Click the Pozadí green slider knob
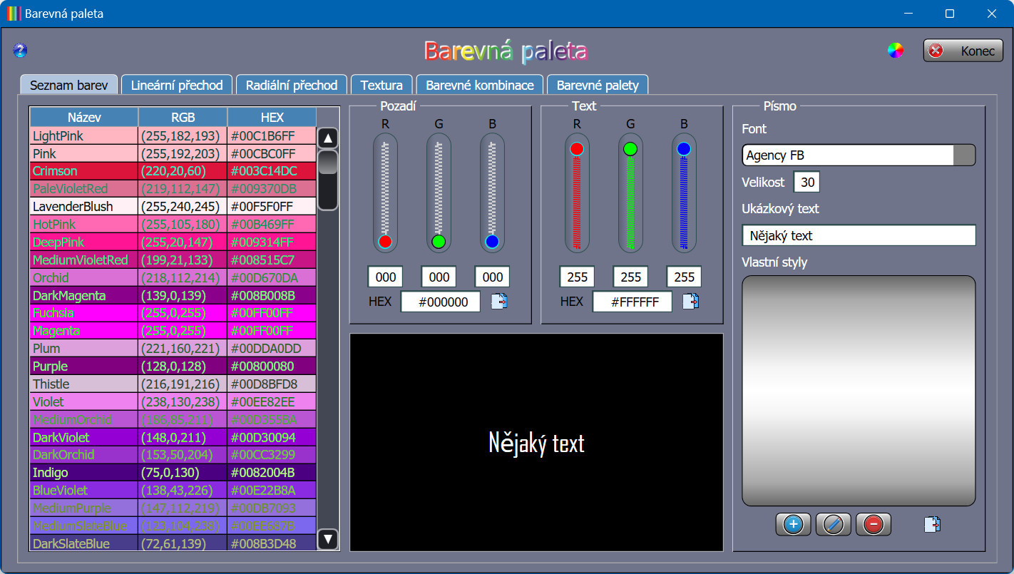Screen dimensions: 1014x574 (x=439, y=242)
